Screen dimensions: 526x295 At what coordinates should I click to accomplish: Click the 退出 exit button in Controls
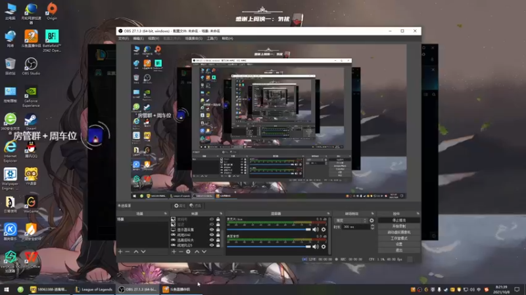coord(399,250)
